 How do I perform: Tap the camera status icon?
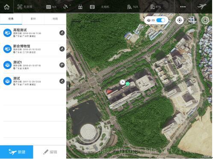pyautogui.click(x=92, y=7)
